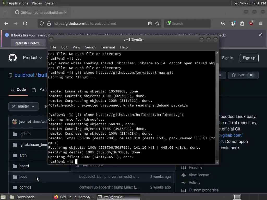
Task: Click the repository icon beside buildroot
Action: tap(10, 75)
